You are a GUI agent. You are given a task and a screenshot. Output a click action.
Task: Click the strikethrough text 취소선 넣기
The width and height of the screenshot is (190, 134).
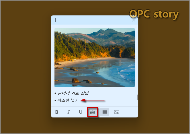click(x=68, y=100)
